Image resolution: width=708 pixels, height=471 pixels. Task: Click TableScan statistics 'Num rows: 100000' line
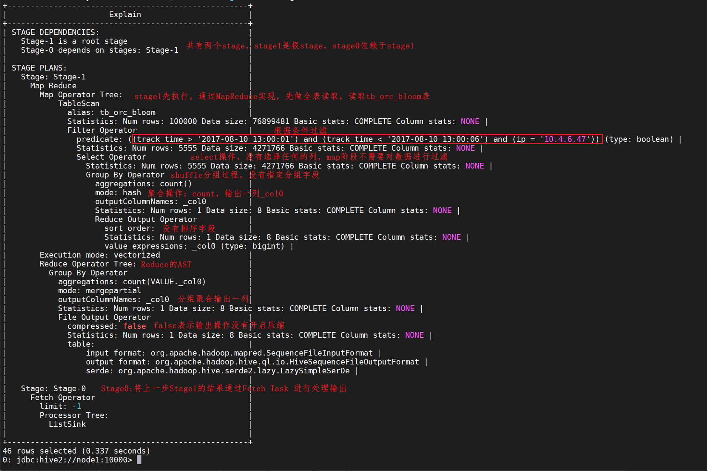coord(274,121)
